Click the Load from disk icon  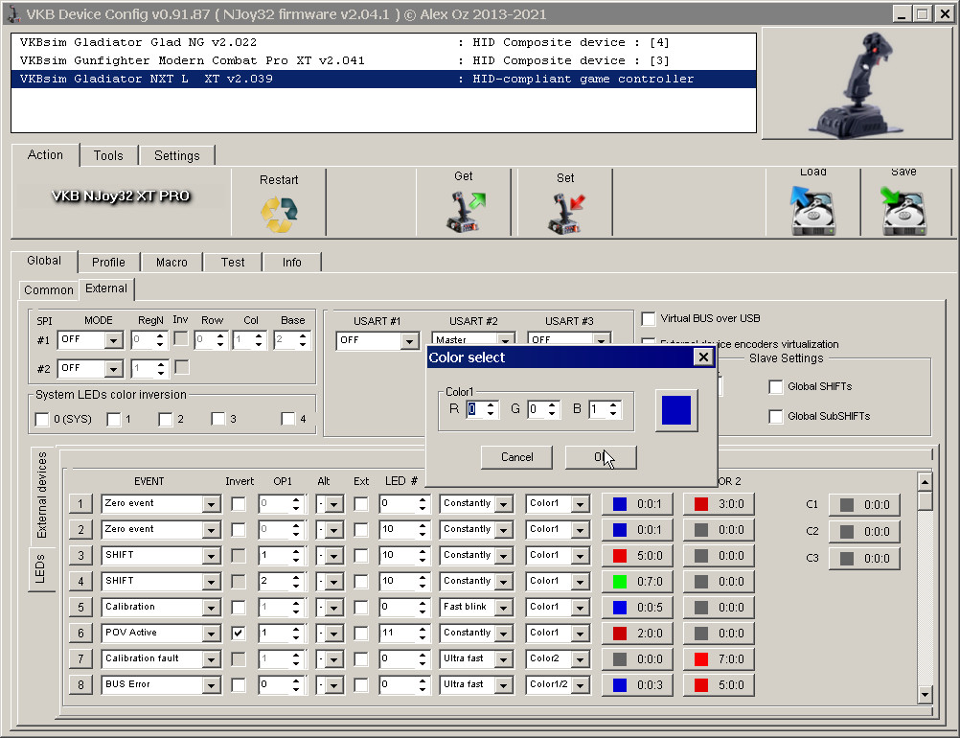pos(812,211)
